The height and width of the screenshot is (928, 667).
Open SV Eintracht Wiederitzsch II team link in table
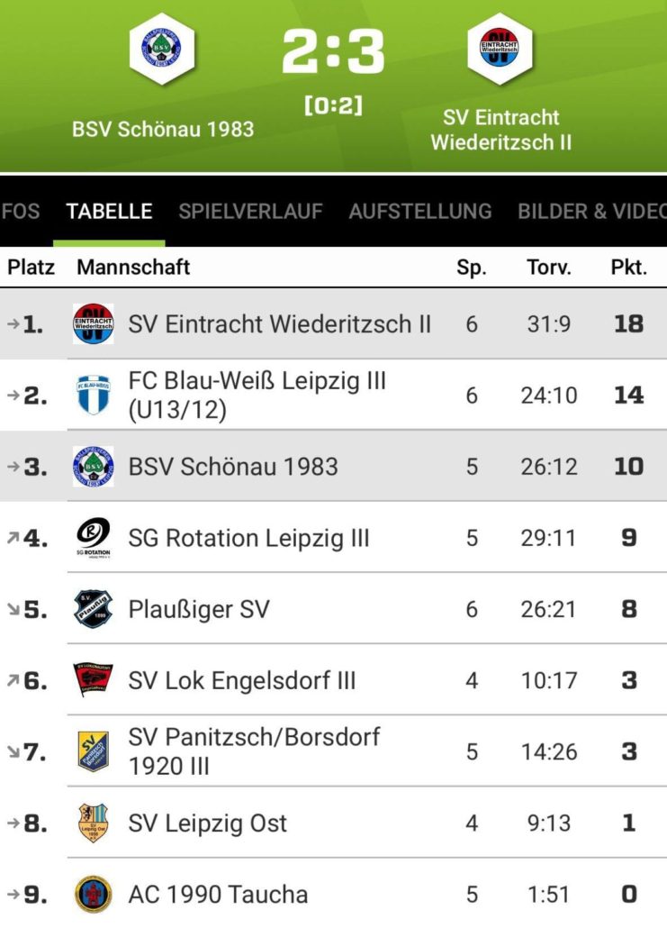click(280, 324)
